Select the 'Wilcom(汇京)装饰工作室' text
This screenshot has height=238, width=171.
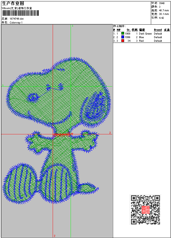[17, 8]
